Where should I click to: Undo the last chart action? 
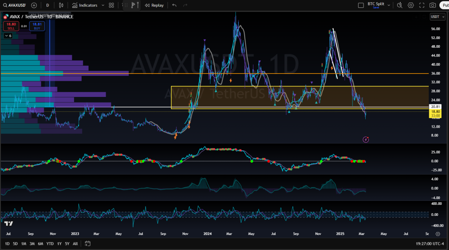(x=175, y=5)
